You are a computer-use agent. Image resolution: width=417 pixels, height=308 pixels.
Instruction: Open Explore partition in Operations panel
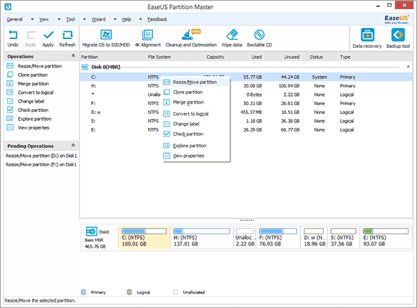click(x=35, y=119)
